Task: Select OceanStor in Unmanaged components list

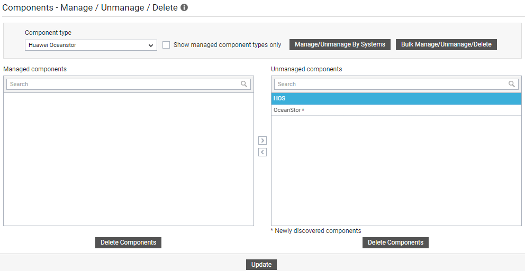Action: (x=396, y=110)
